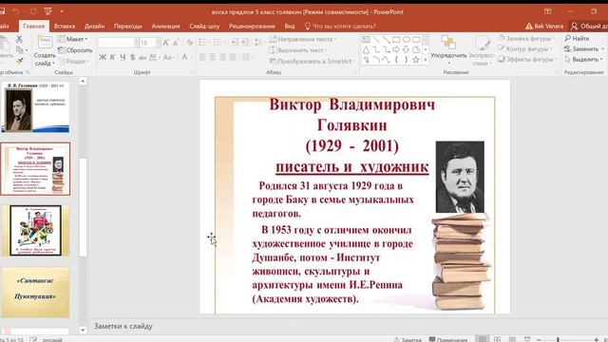The image size is (608, 342).
Task: Select the «Синтаксис Пунктуация» slide thumbnail
Action: (x=35, y=292)
